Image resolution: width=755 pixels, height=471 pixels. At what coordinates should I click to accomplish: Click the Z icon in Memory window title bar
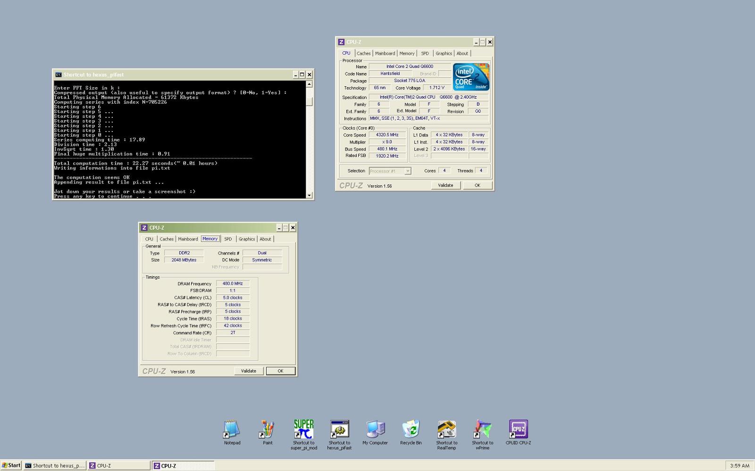click(144, 228)
